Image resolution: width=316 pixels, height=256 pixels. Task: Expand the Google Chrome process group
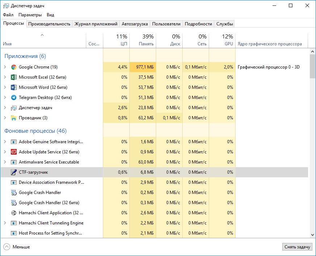click(x=5, y=67)
